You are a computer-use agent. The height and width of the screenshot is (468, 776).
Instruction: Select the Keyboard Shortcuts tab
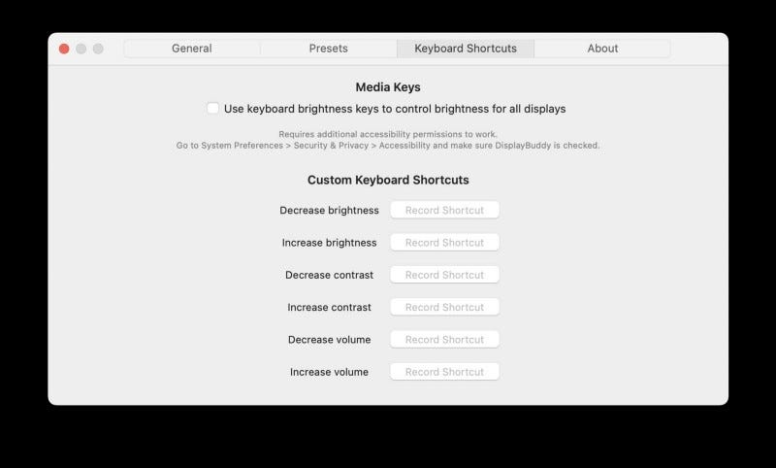tap(466, 49)
